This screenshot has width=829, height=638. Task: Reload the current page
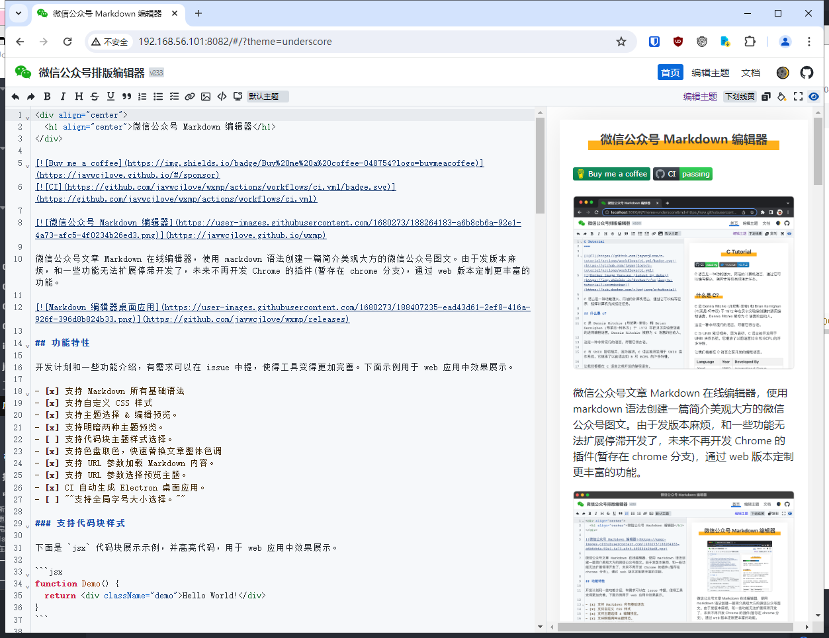click(x=67, y=42)
